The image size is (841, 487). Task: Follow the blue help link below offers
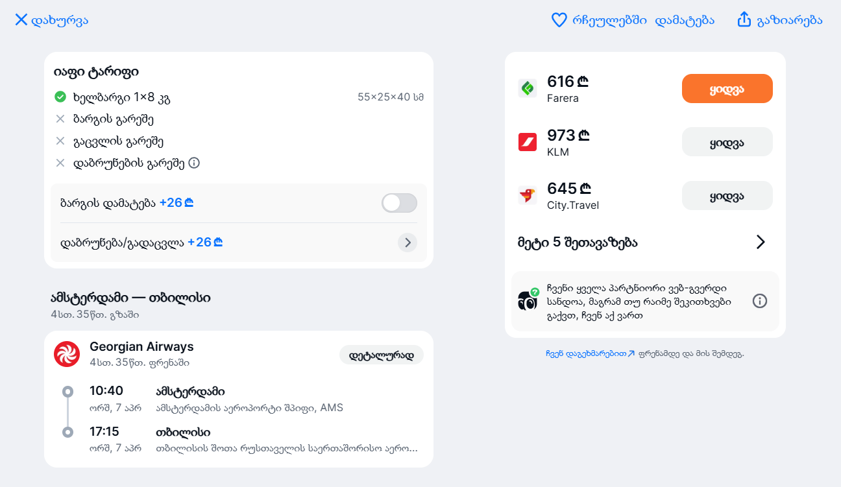pos(591,354)
